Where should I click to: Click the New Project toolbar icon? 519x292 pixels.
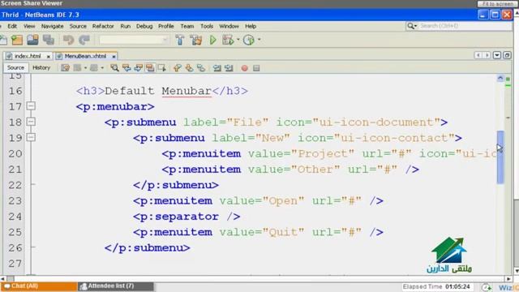pyautogui.click(x=17, y=40)
